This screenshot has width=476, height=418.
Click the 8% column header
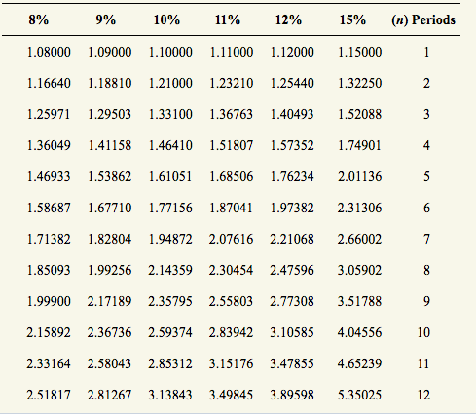39,20
